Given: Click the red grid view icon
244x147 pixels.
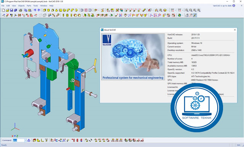Looking at the screenshot, I should click(x=86, y=10).
